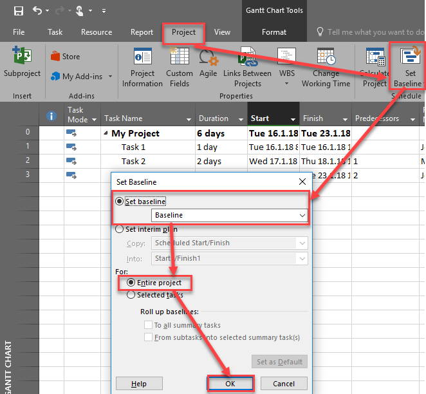Choose the Set interim plan option

pyautogui.click(x=120, y=229)
